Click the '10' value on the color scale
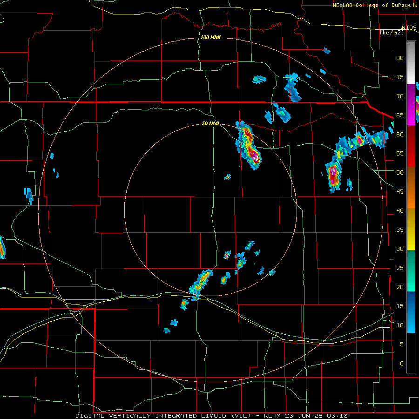Image resolution: width=419 pixels, height=419 pixels. click(400, 325)
